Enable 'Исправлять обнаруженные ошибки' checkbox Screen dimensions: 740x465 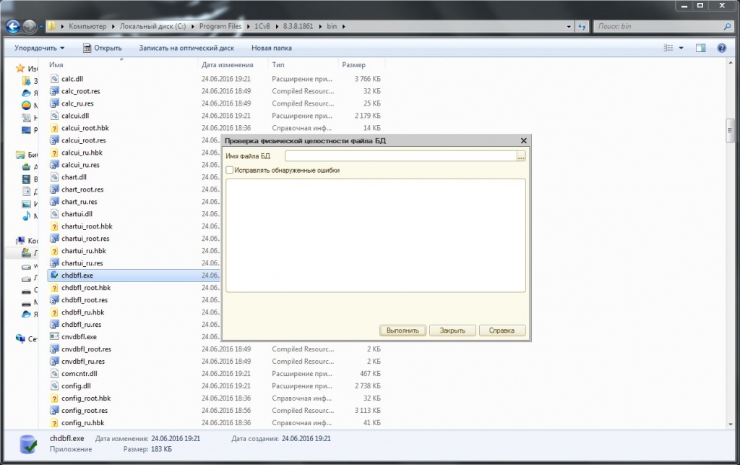[x=230, y=171]
